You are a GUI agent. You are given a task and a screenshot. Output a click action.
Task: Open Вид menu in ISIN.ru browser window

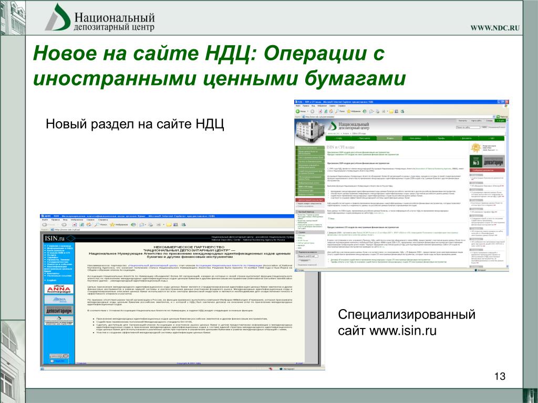pyautogui.click(x=65, y=220)
